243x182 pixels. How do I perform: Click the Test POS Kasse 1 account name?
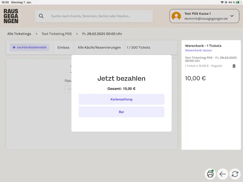tap(197, 13)
